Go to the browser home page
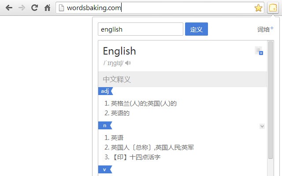Screen dimensions: 282x176 click(x=47, y=7)
